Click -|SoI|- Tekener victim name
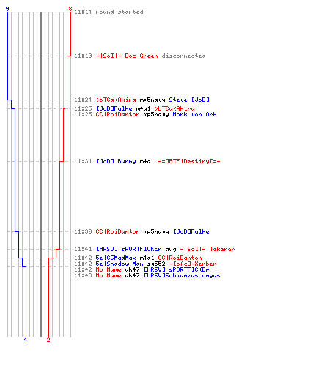This screenshot has width=330, height=366. (x=208, y=249)
